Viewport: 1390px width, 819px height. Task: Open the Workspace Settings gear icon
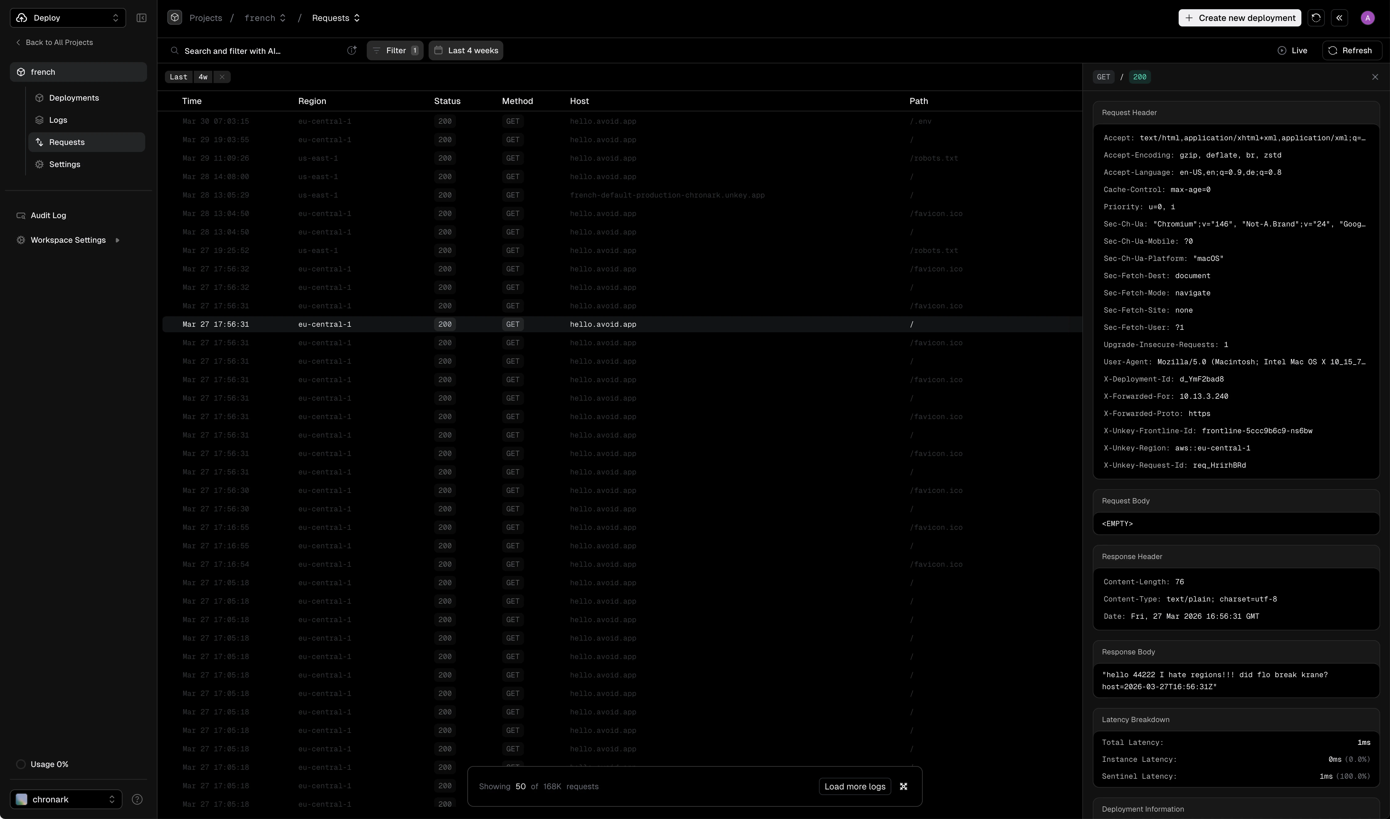point(20,240)
